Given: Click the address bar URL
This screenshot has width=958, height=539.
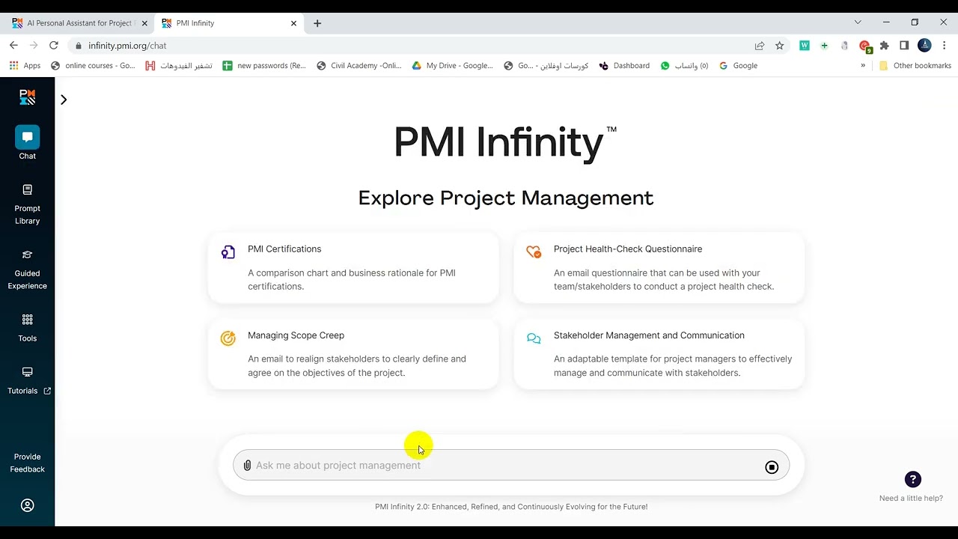Looking at the screenshot, I should [x=127, y=46].
